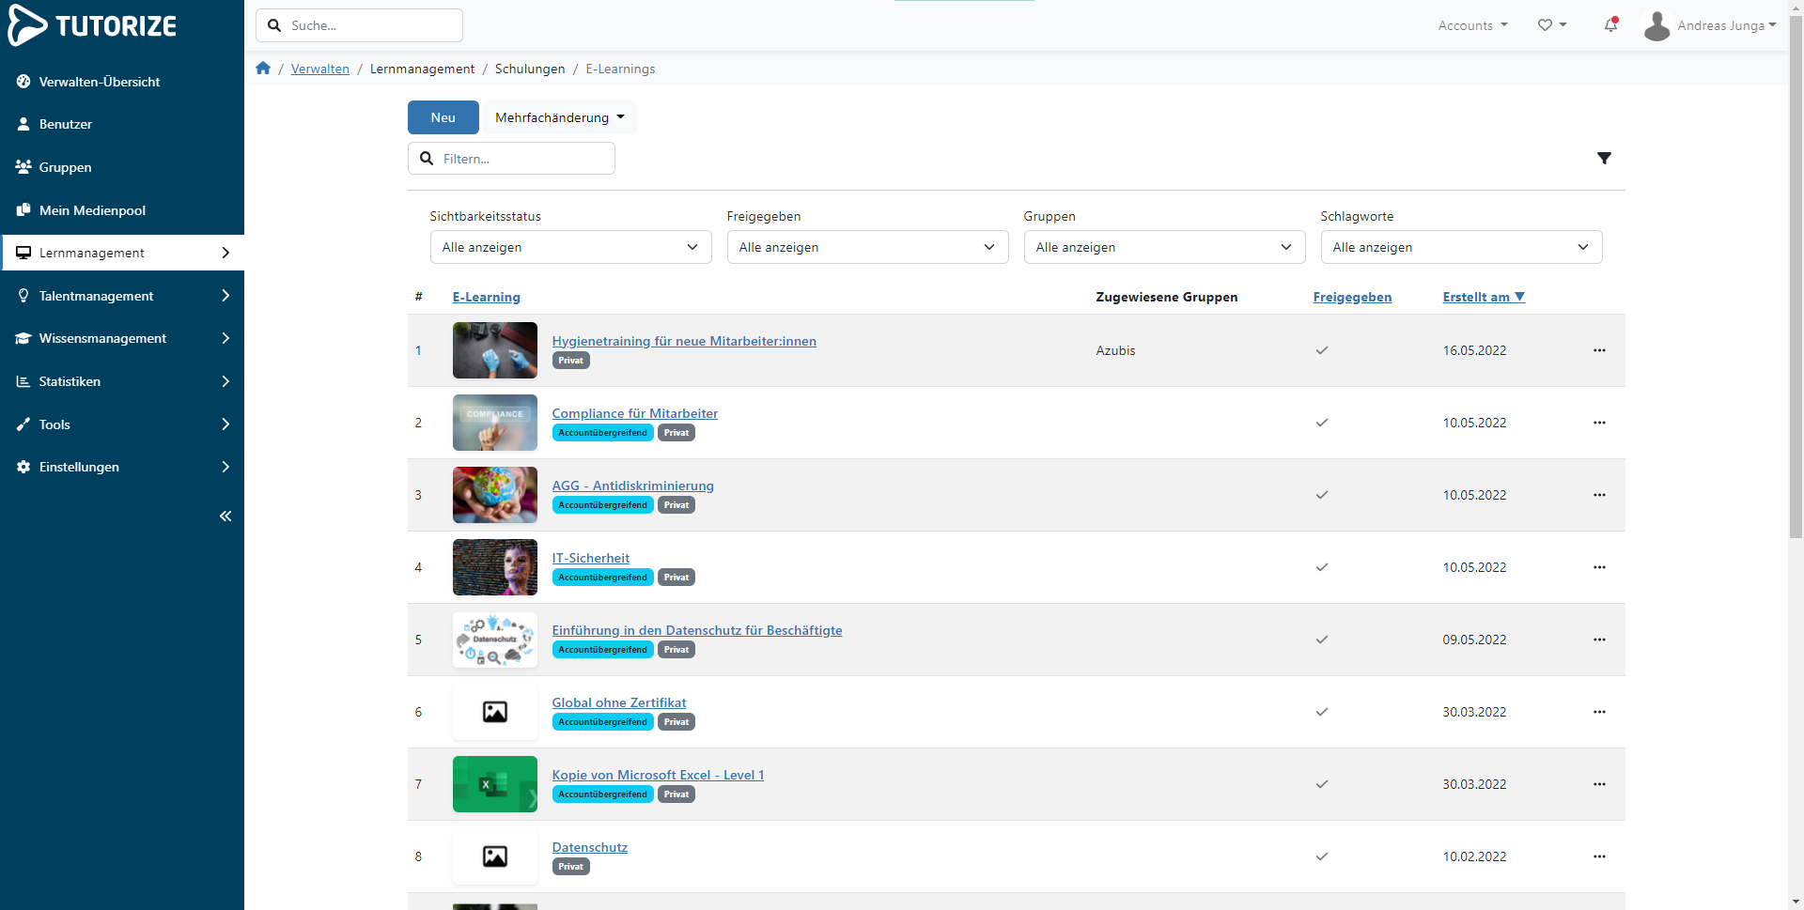
Task: Select Benutzer in the sidebar
Action: [66, 124]
